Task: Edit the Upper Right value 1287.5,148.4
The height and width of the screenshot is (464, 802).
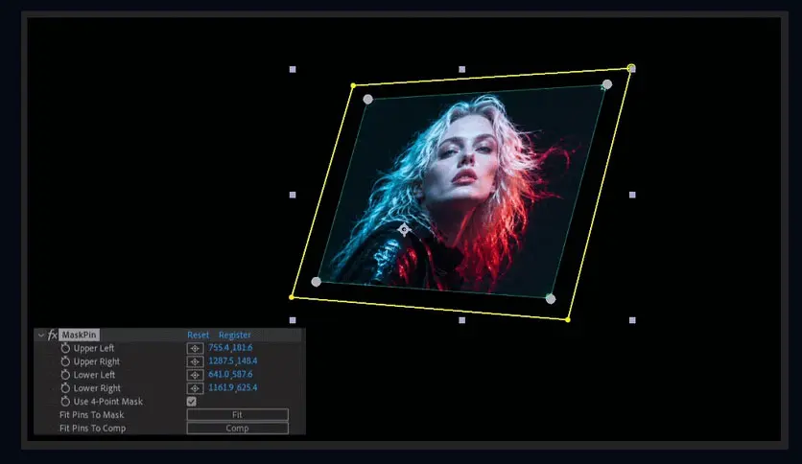Action: (x=233, y=361)
